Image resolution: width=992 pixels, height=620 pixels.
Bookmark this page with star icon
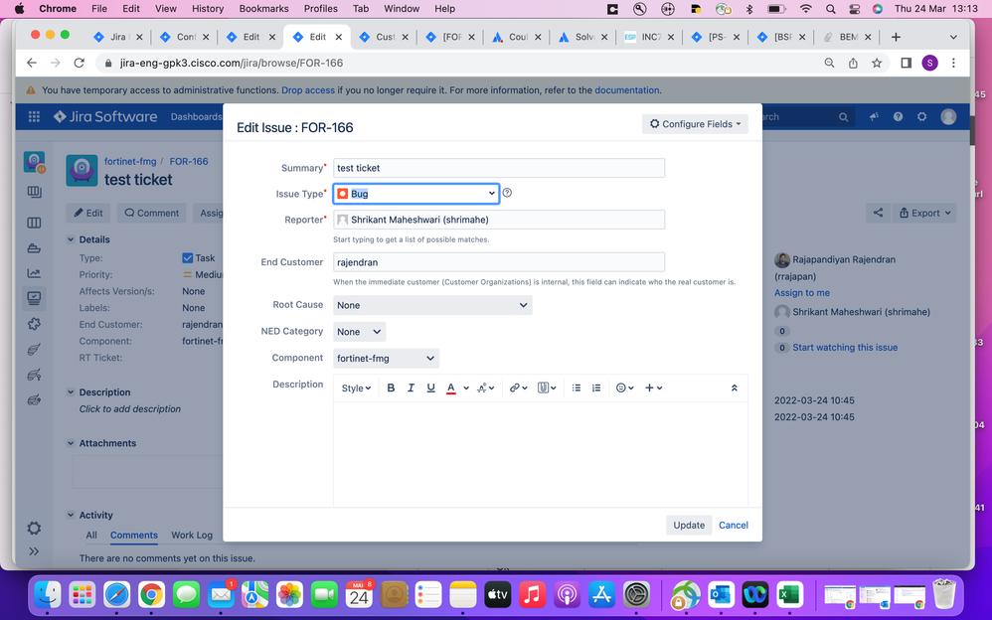click(877, 63)
